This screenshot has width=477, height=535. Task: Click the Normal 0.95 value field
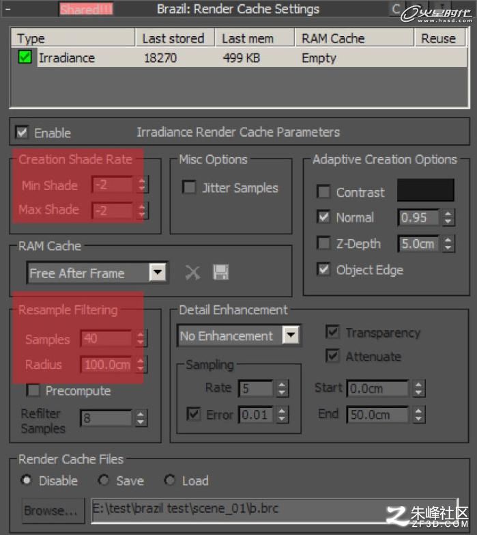[x=419, y=217]
